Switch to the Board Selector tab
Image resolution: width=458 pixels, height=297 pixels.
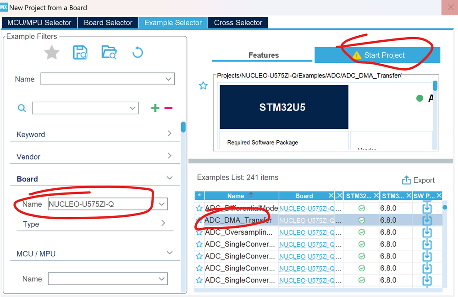[x=108, y=23]
